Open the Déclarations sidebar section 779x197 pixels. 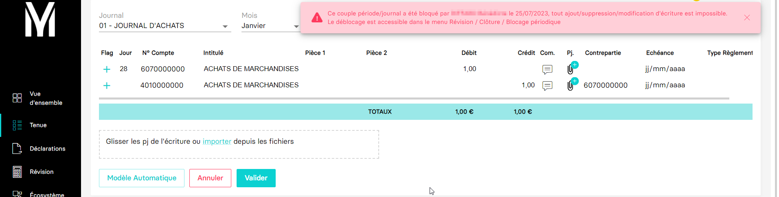(x=40, y=149)
